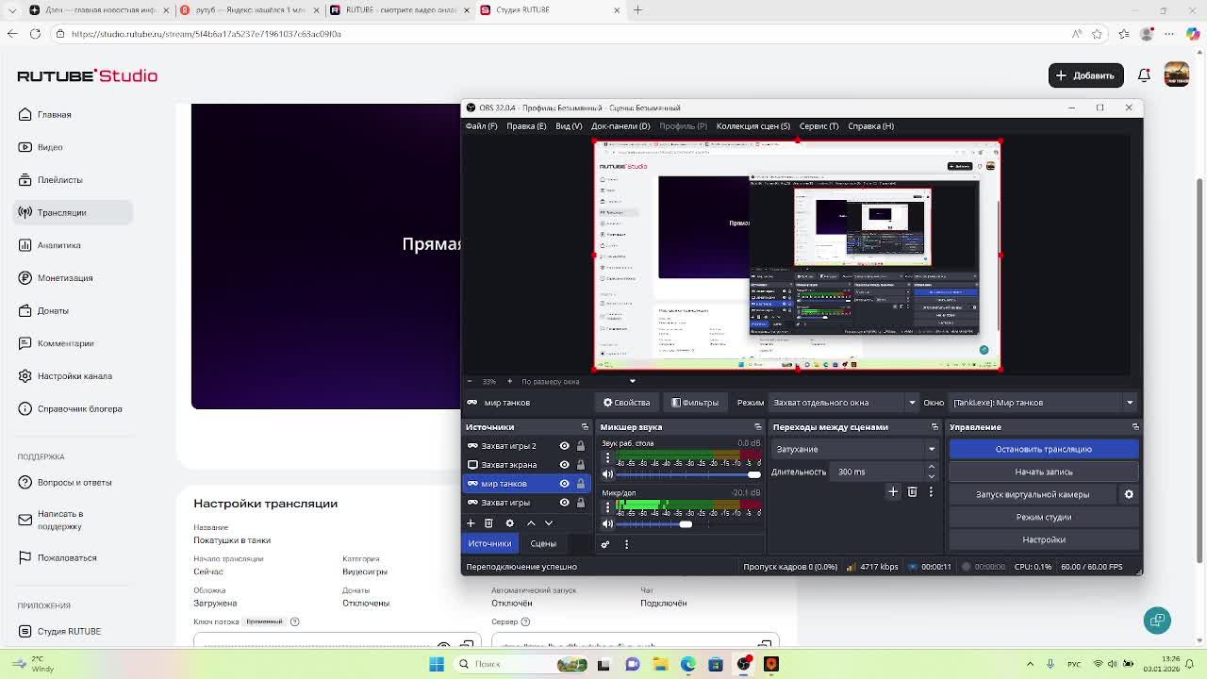Open virtual camera settings gear
Viewport: 1207px width, 679px height.
[x=1129, y=494]
